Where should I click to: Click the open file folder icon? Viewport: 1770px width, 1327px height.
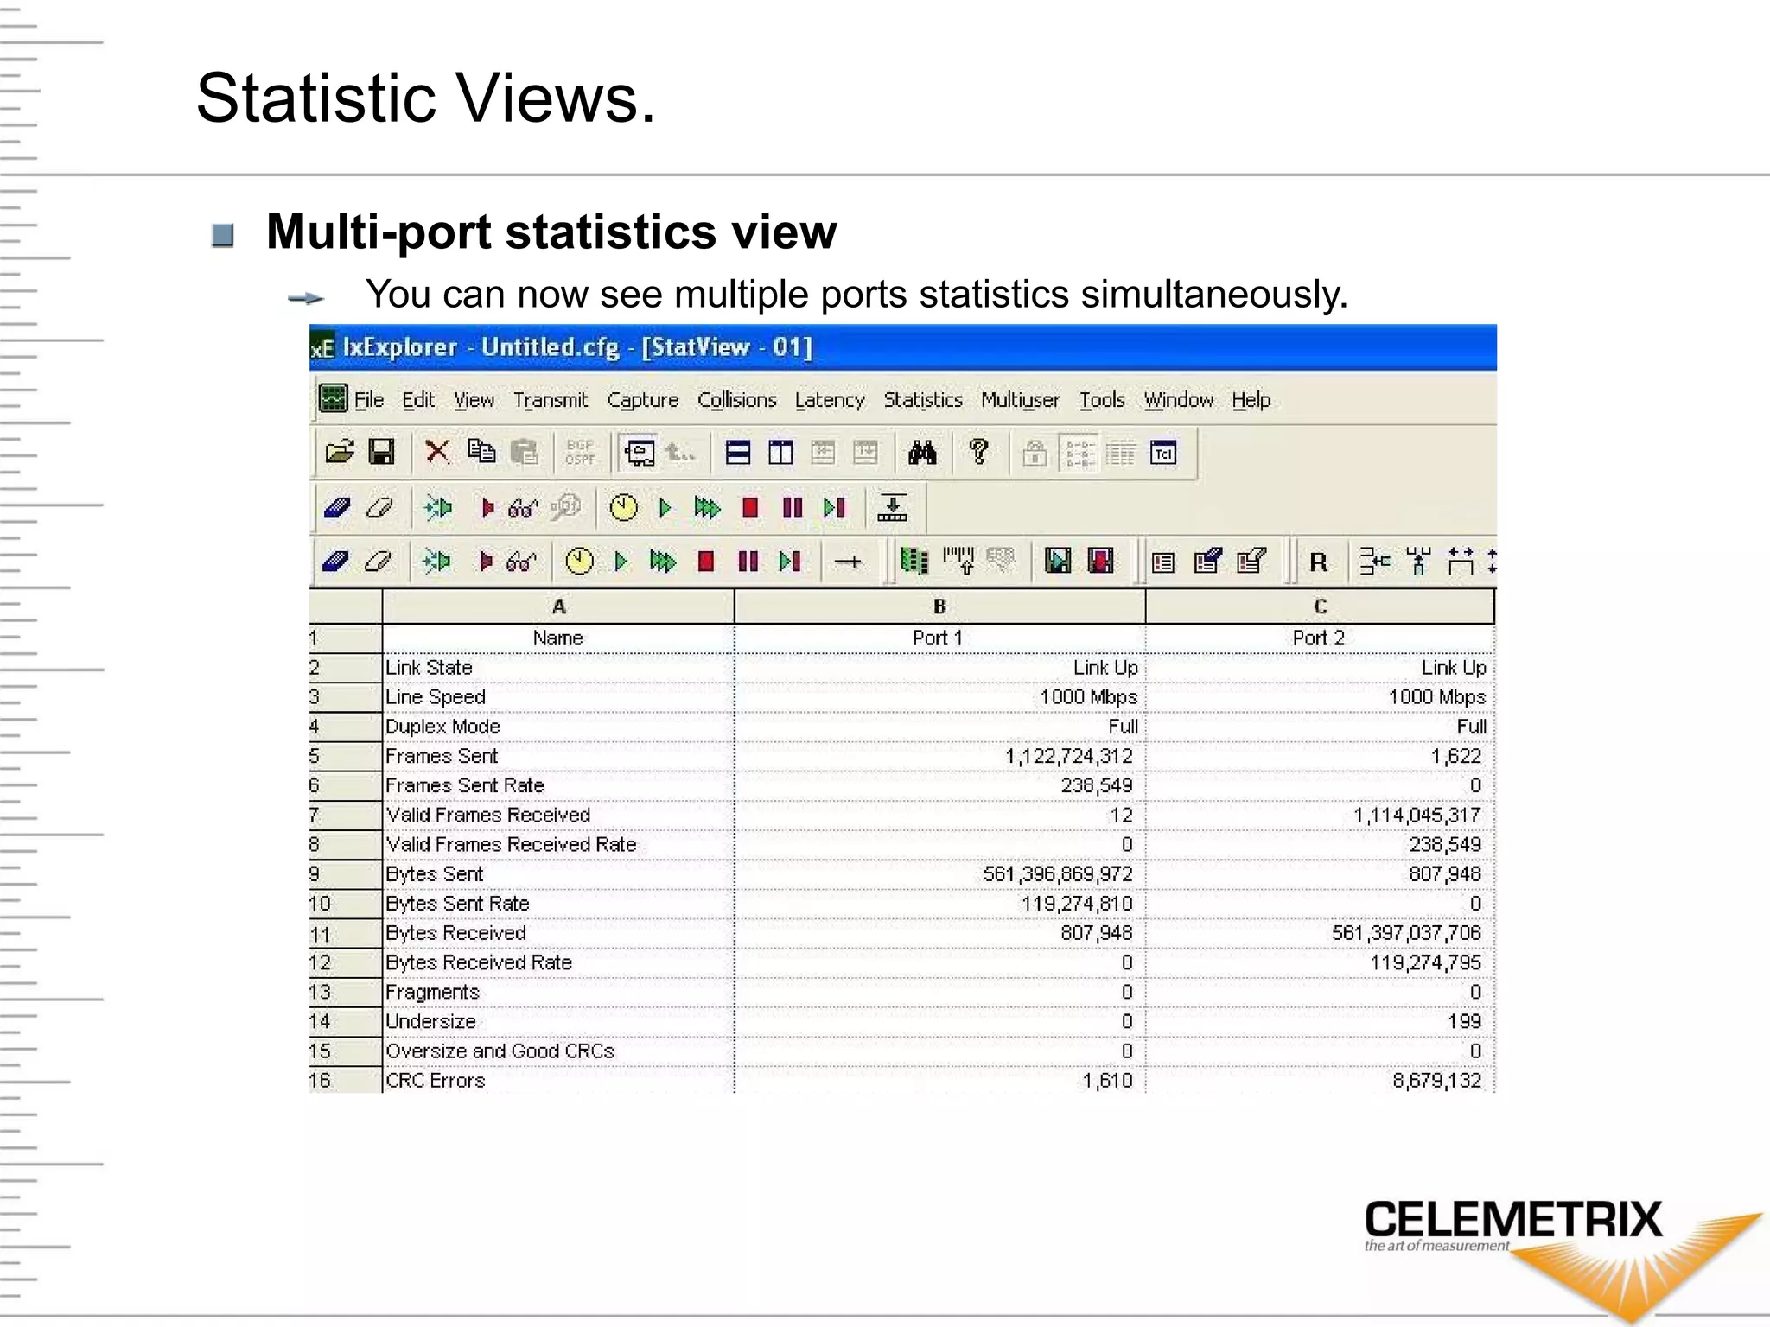tap(340, 452)
